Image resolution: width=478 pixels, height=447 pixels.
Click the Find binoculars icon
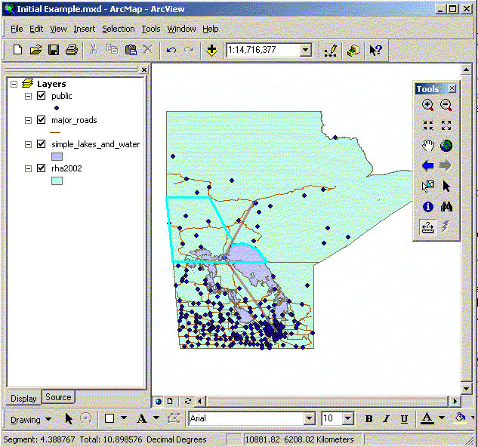[x=446, y=205]
